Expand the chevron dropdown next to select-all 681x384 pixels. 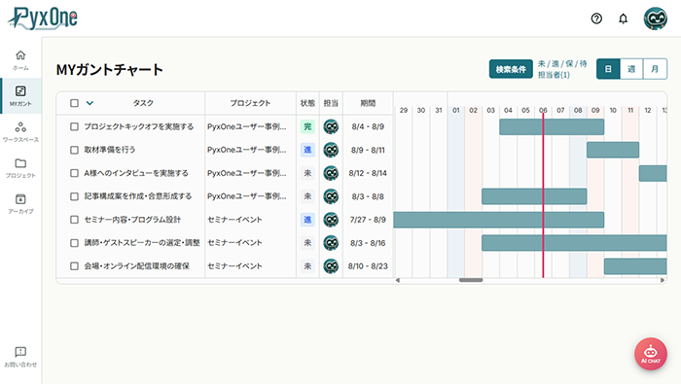tap(90, 103)
